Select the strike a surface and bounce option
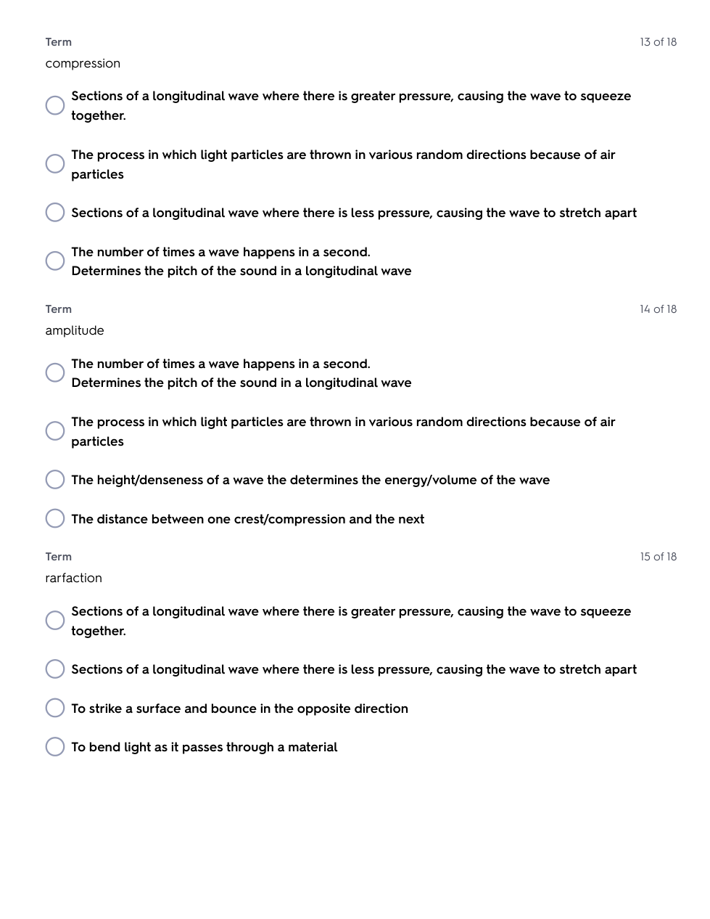The height and width of the screenshot is (919, 710). point(55,708)
